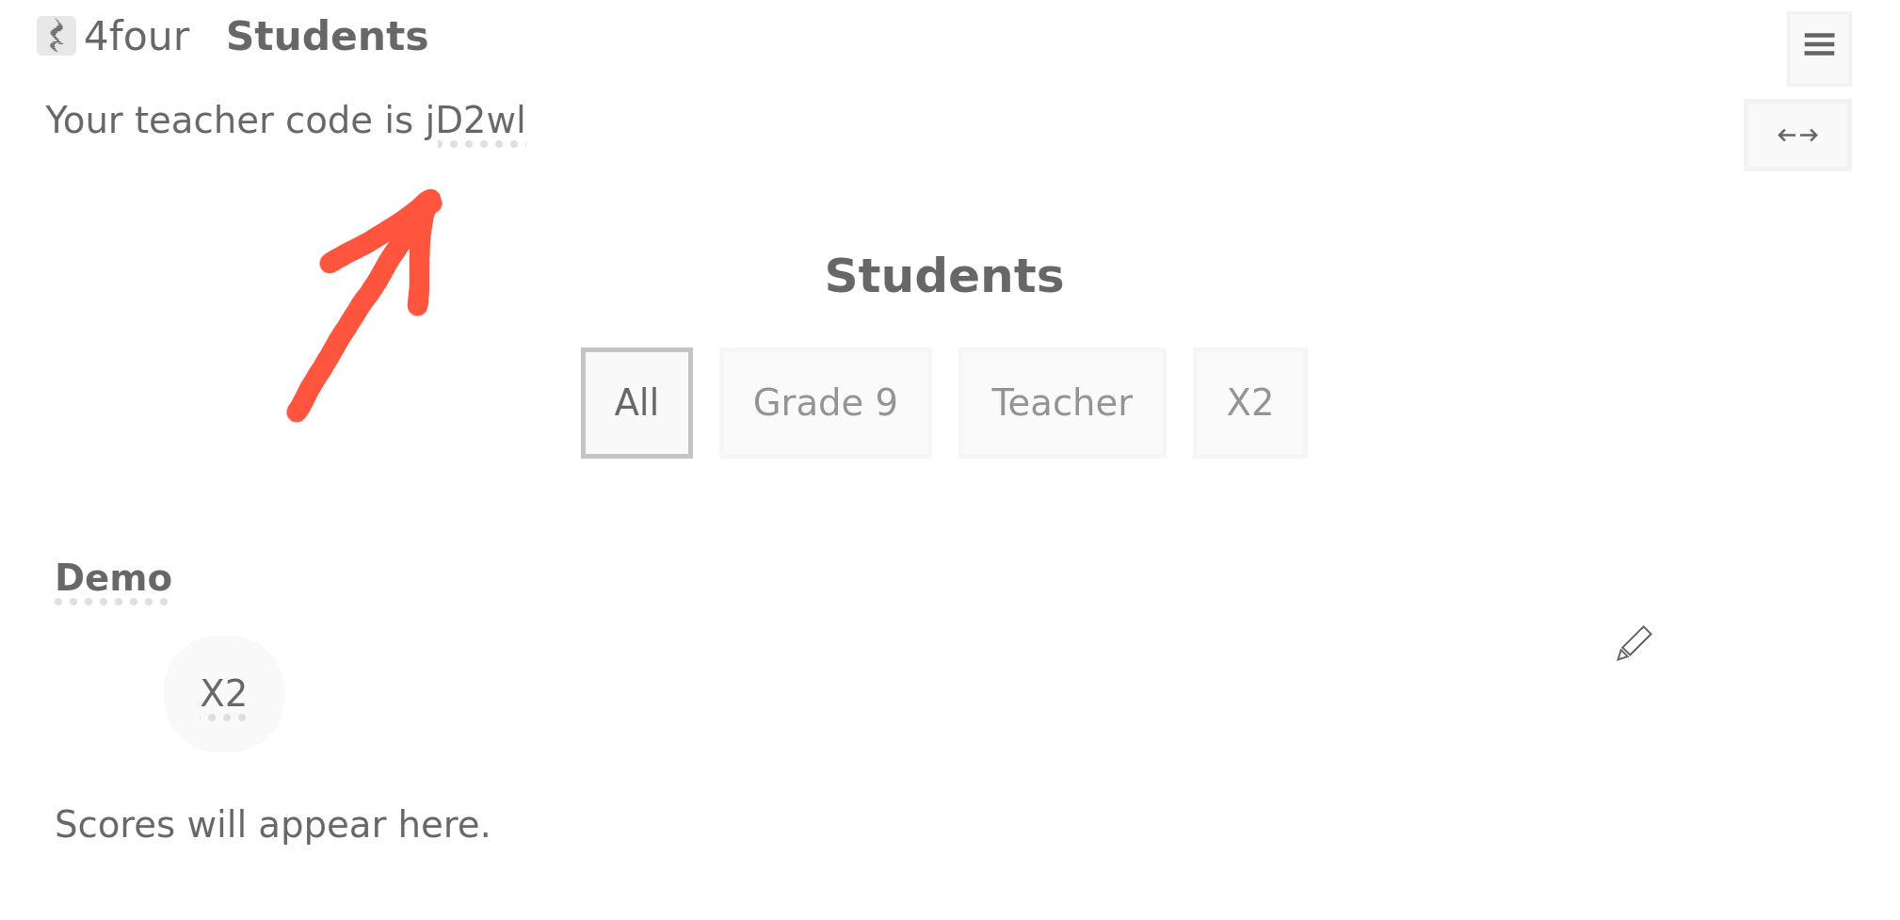1900x920 pixels.
Task: Enable the Teacher filter
Action: [x=1061, y=403]
